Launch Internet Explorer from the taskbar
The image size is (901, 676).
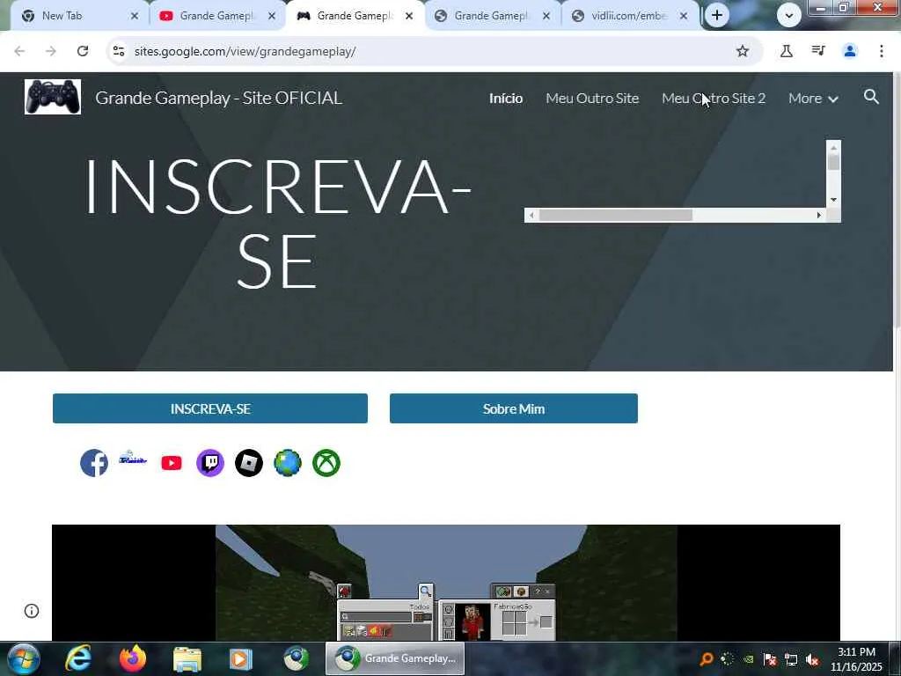pos(77,658)
